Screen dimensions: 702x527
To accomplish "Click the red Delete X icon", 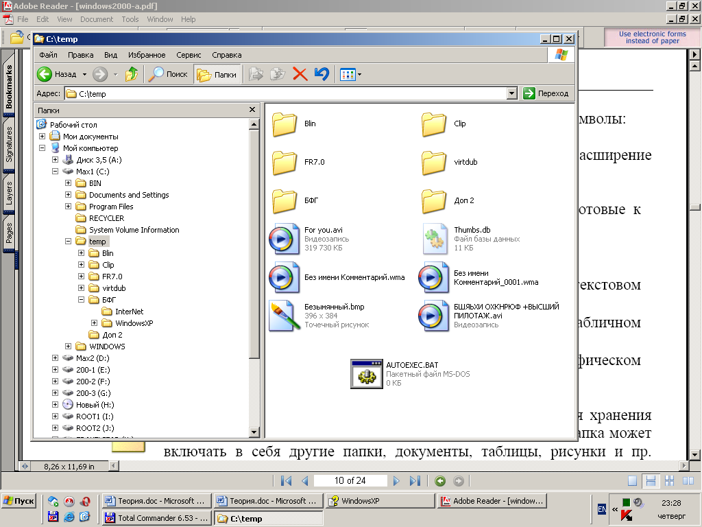I will [x=300, y=74].
